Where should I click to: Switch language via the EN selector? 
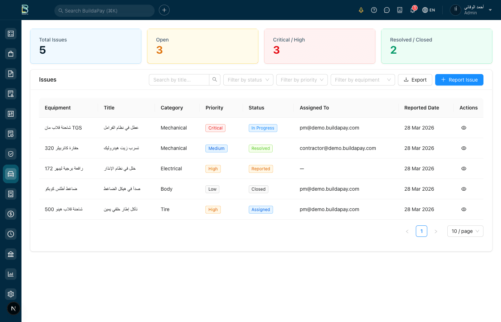[x=429, y=10]
